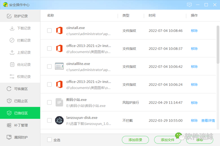
Task: Click the 添加目录 button
Action: point(135,140)
